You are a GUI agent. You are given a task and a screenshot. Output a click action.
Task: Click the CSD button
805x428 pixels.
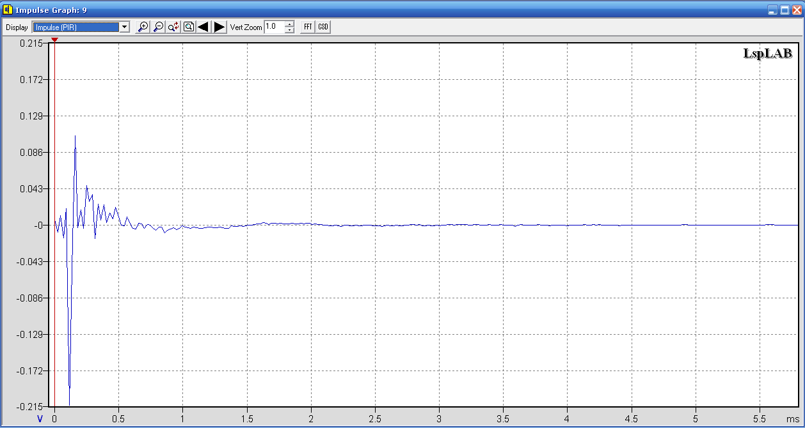(323, 27)
